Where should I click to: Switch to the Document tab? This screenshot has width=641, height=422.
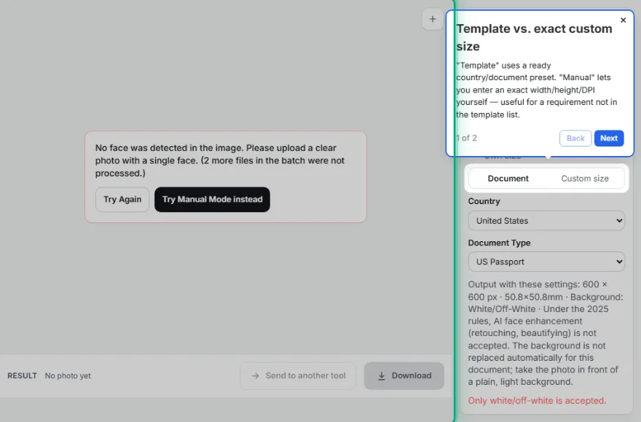tap(508, 179)
